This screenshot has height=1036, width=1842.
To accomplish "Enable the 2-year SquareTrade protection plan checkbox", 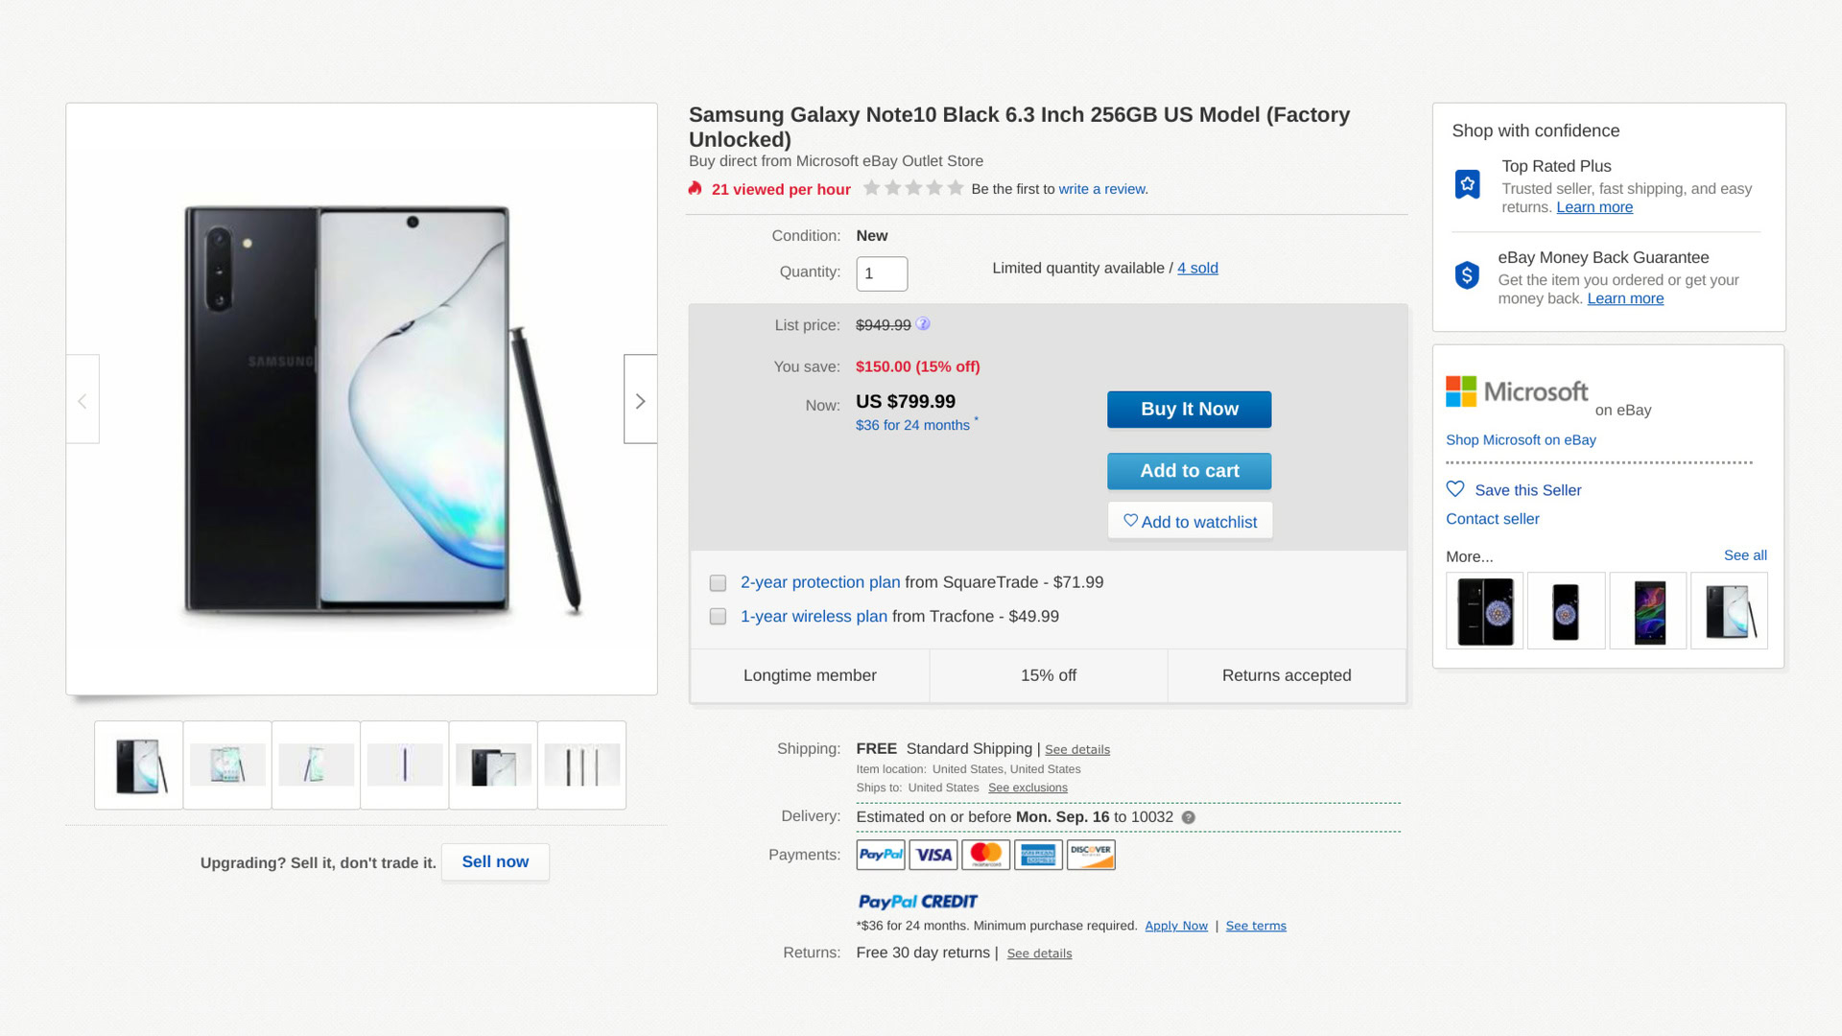I will pyautogui.click(x=718, y=583).
